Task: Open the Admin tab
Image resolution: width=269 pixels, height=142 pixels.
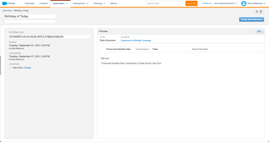Action: point(113,3)
